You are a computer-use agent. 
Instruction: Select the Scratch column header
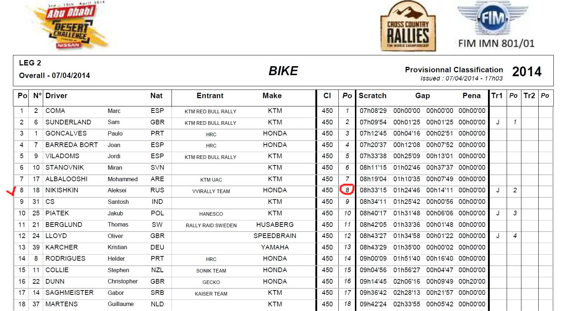click(373, 96)
